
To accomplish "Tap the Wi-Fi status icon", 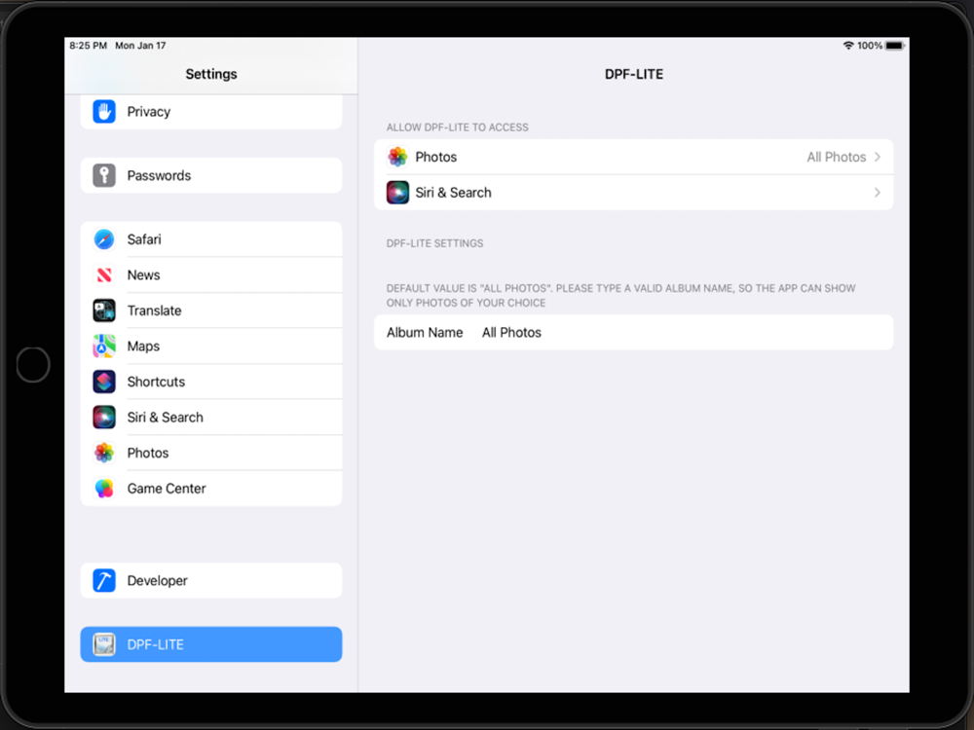I will pyautogui.click(x=848, y=46).
